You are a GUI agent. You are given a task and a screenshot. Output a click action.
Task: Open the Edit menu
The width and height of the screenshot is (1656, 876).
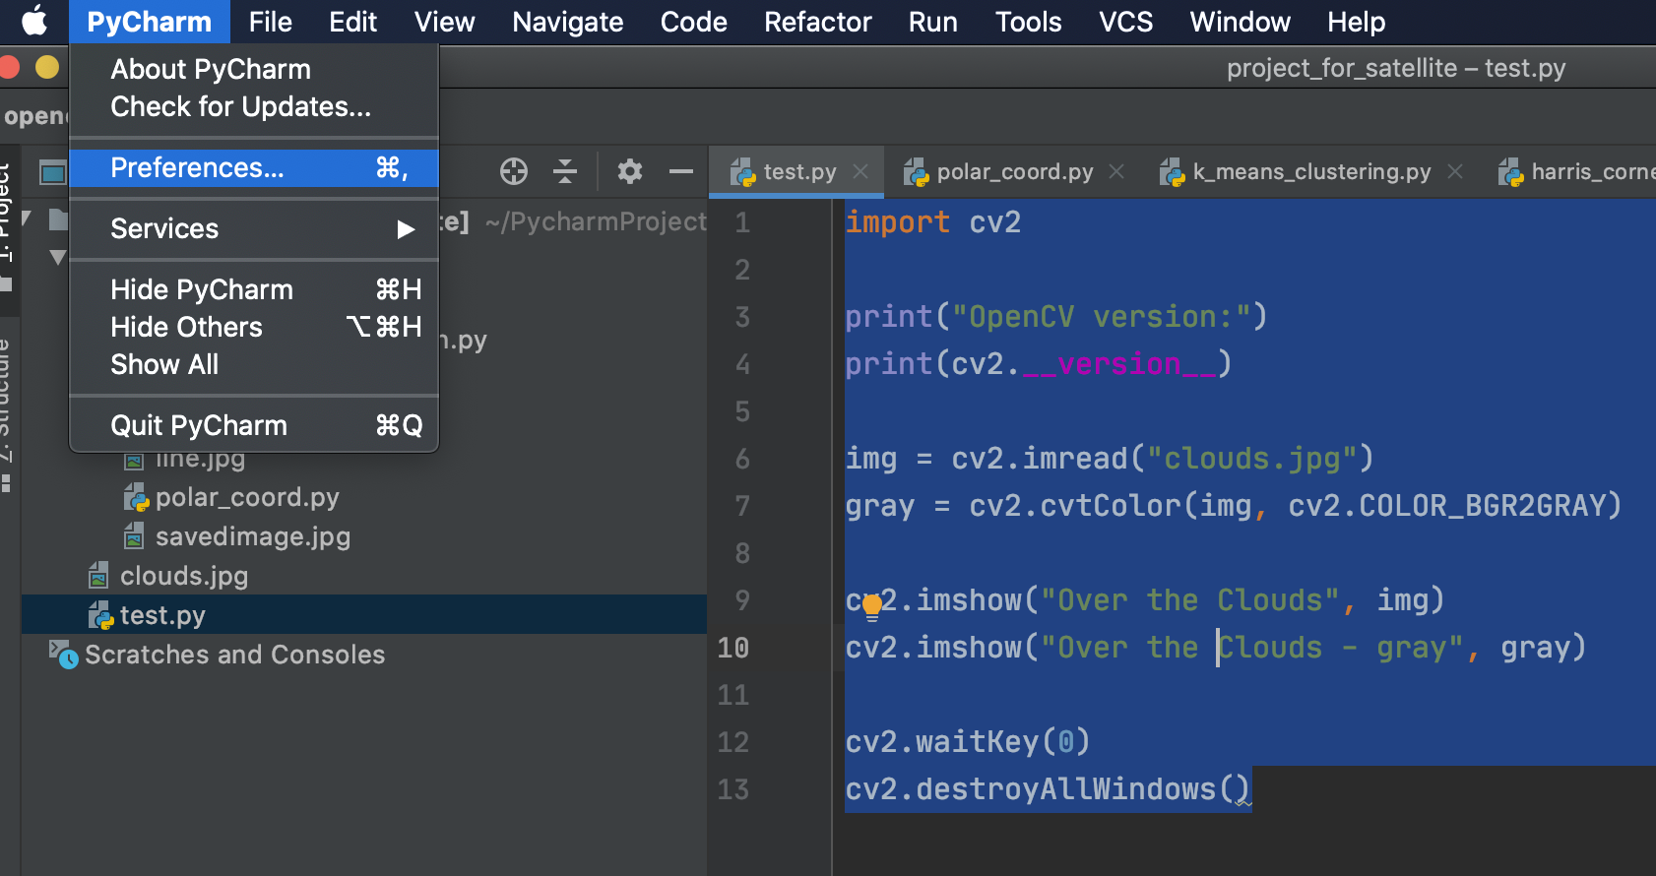click(x=352, y=22)
